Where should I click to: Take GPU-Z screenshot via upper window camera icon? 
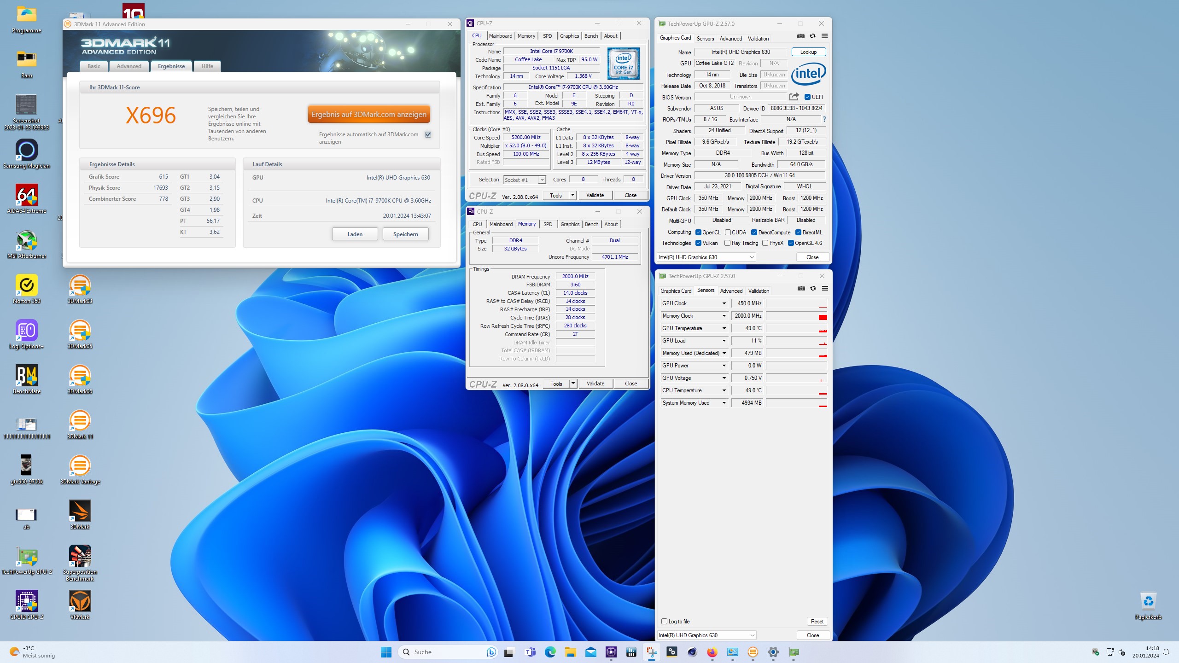801,36
